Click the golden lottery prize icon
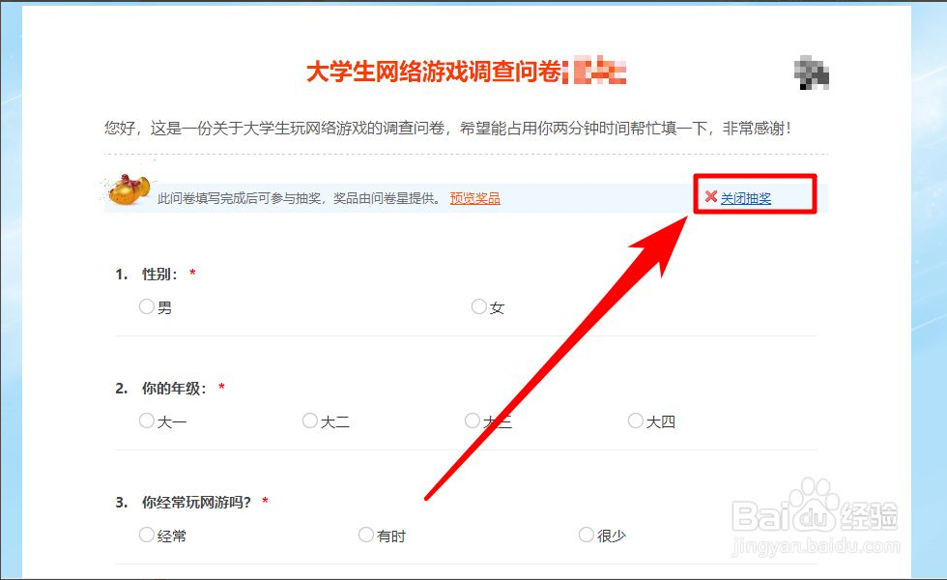 point(127,189)
